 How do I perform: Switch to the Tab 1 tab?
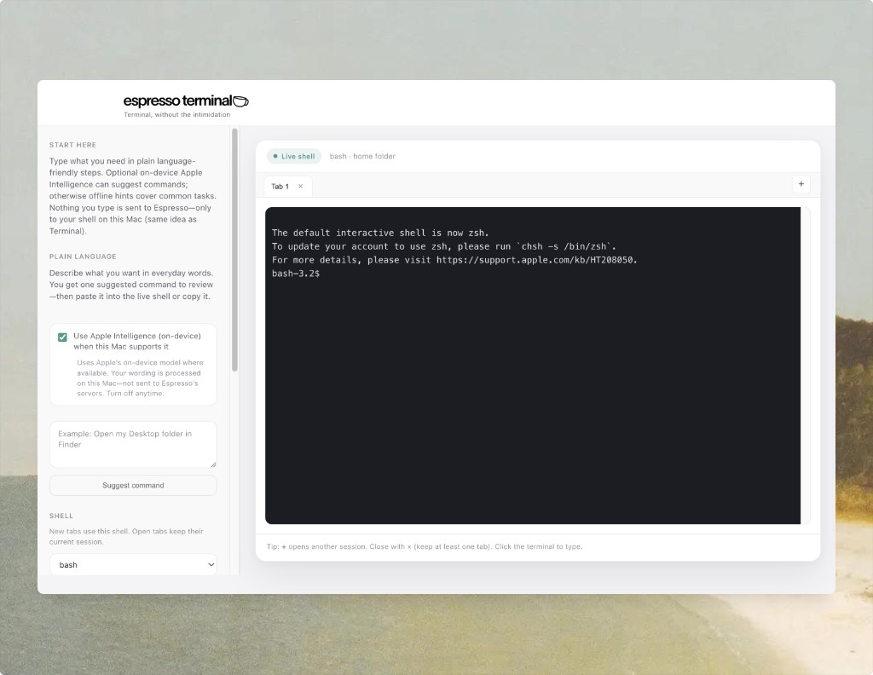[281, 186]
